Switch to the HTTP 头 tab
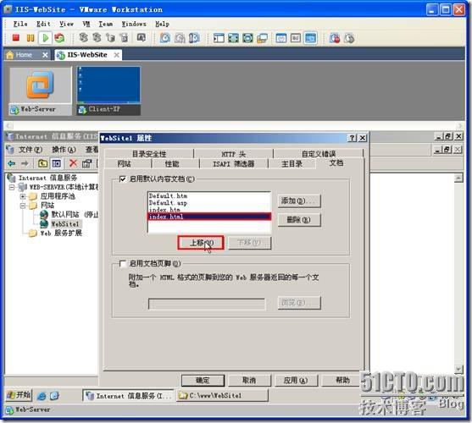The height and width of the screenshot is (423, 472). click(234, 154)
